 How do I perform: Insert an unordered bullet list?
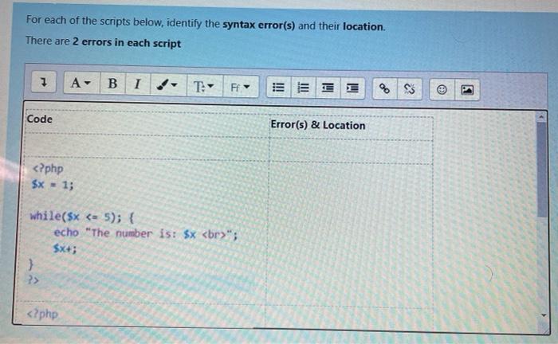pos(278,87)
